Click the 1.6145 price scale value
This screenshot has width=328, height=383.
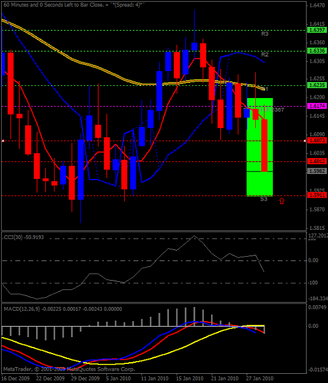(317, 116)
